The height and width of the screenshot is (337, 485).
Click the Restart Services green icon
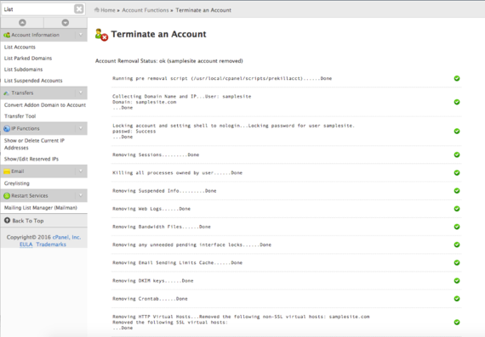(x=7, y=195)
